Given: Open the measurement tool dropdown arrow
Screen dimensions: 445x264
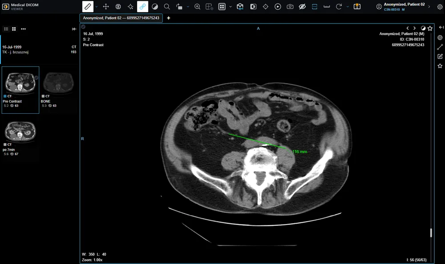Looking at the screenshot, I should tap(97, 7).
